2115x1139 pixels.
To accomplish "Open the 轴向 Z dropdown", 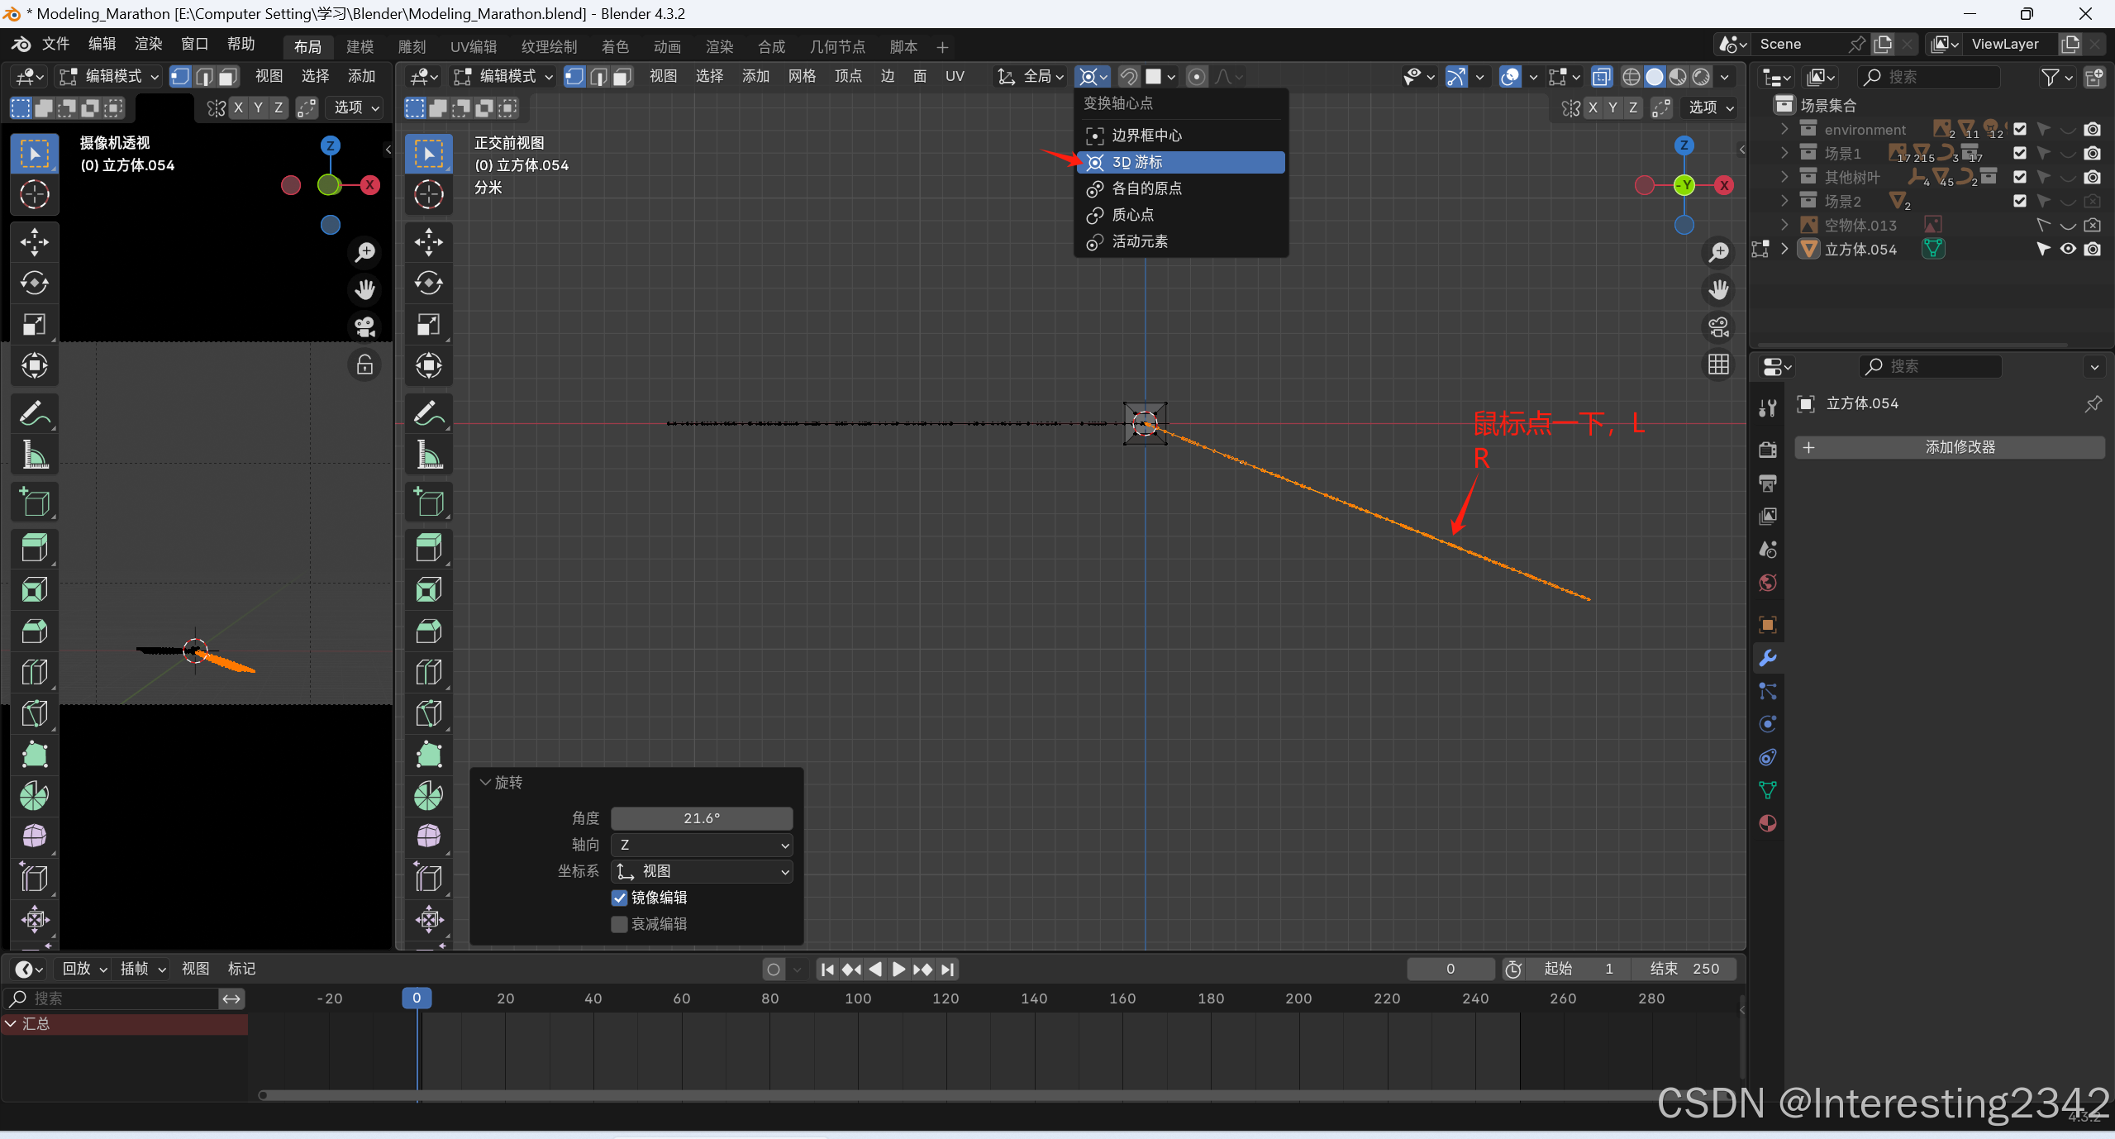I will click(702, 845).
